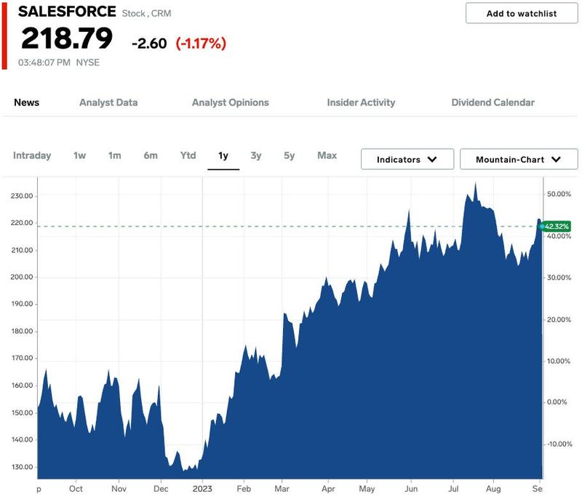Viewport: 582px width, 496px height.
Task: Select the Intraday time range
Action: point(32,155)
